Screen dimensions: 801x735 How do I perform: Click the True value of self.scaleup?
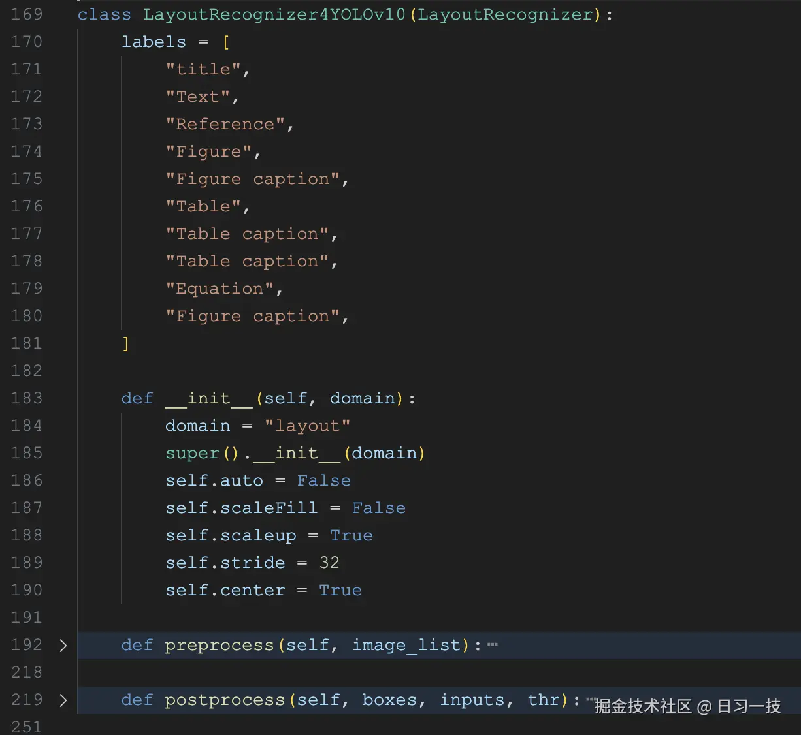click(351, 535)
